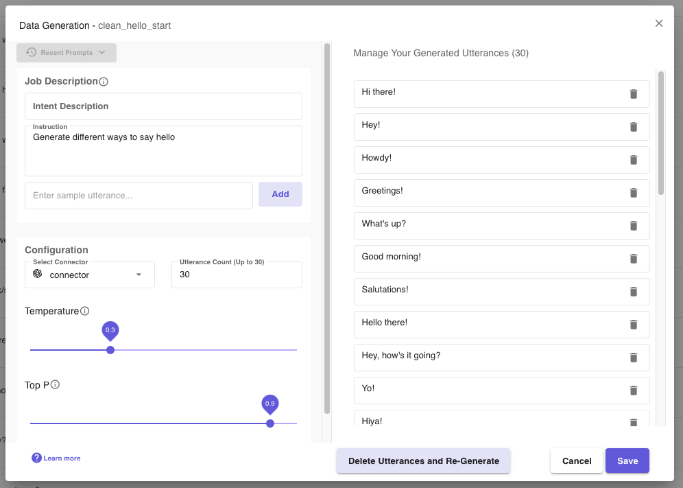Open the Select Connector dropdown
The width and height of the screenshot is (683, 488).
(x=90, y=275)
